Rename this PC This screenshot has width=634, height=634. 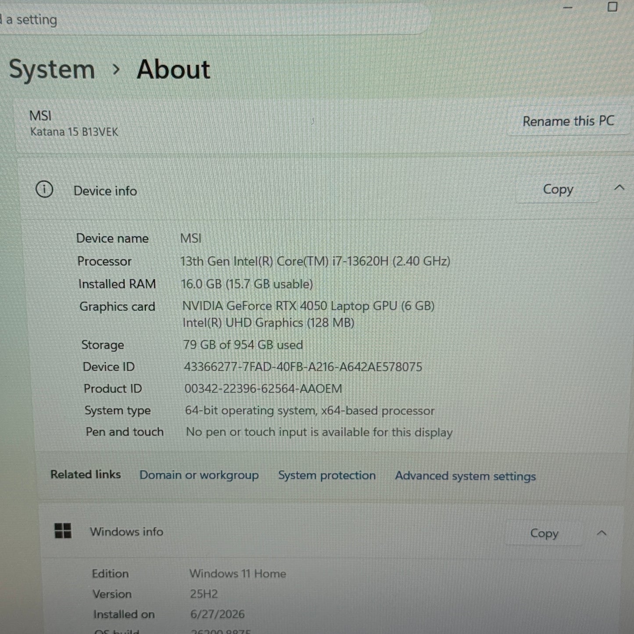[568, 121]
